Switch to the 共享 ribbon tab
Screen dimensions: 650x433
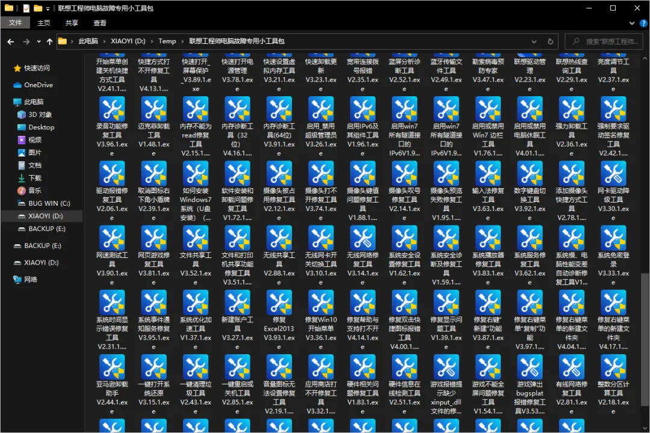(72, 23)
